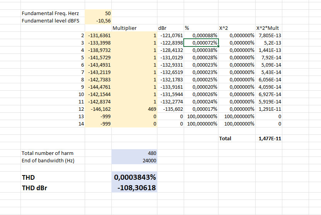Select the percent cell 0,000020%
Image resolution: width=321 pixels, height=215 pixels.
pos(201,87)
